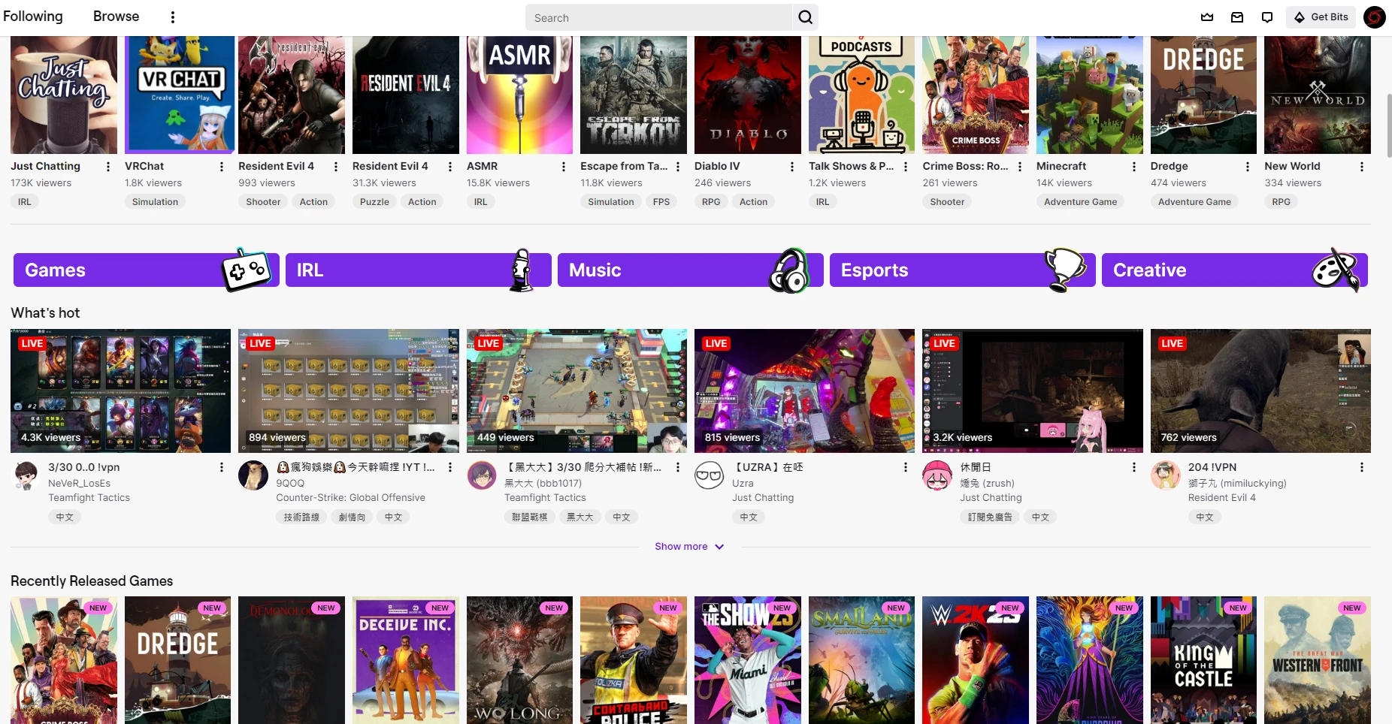Screen dimensions: 1392x724
Task: Focus the Search input field
Action: click(659, 17)
